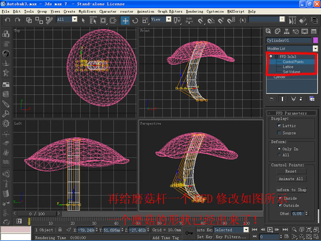The width and height of the screenshot is (321, 241).
Task: Click the Reset control points button
Action: (x=291, y=171)
